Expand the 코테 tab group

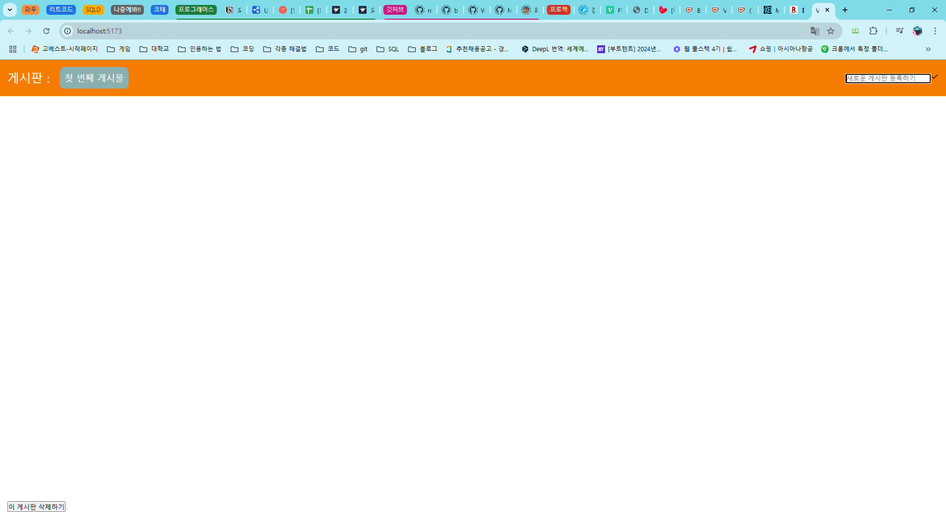160,10
